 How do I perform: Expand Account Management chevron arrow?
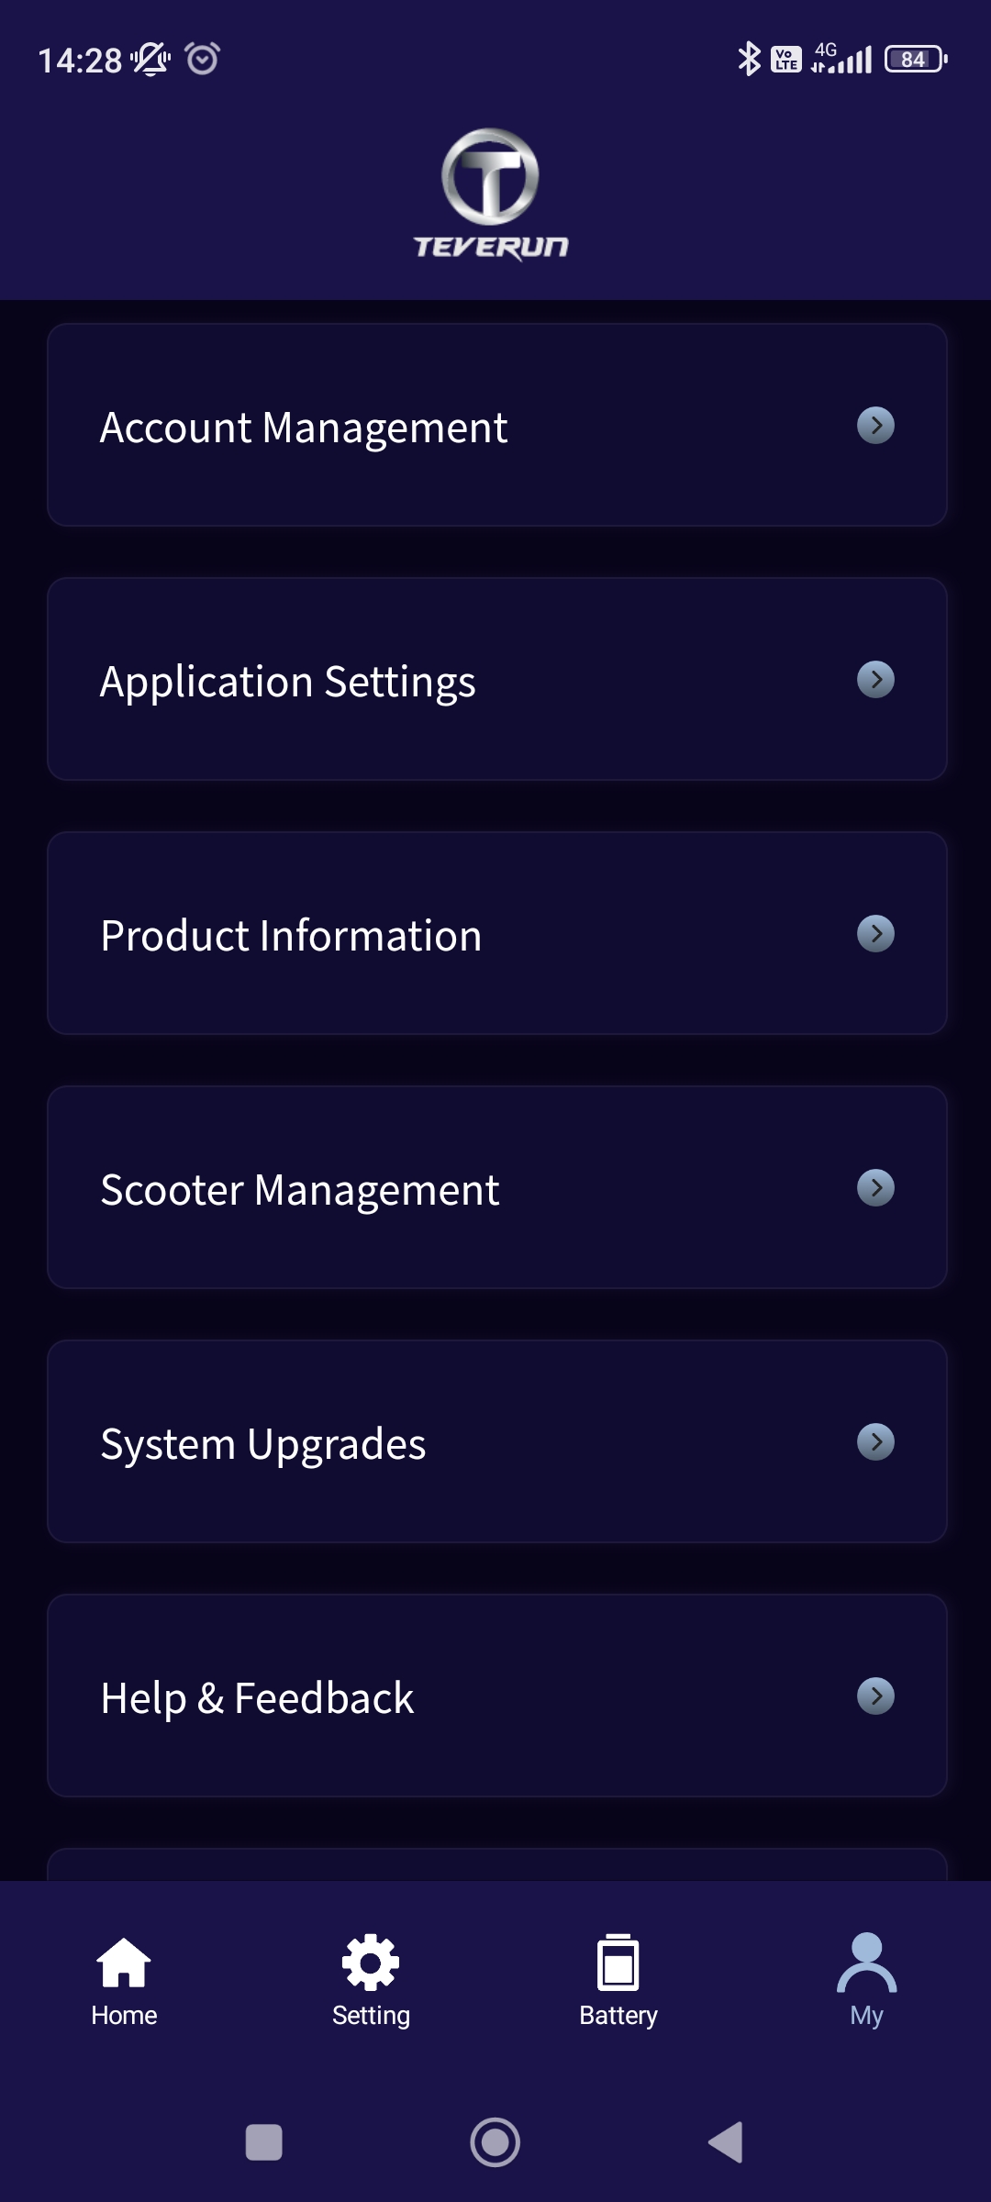click(875, 426)
